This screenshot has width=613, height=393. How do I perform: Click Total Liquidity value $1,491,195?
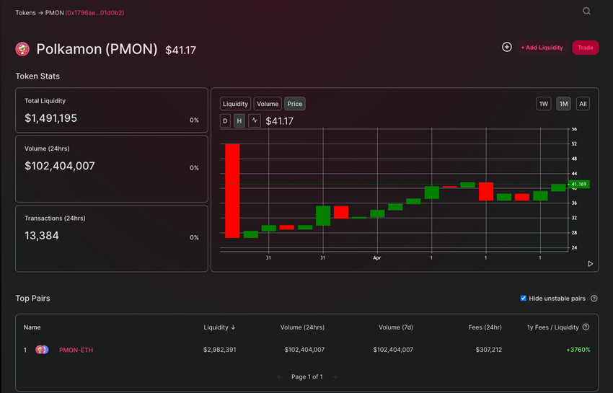(50, 118)
